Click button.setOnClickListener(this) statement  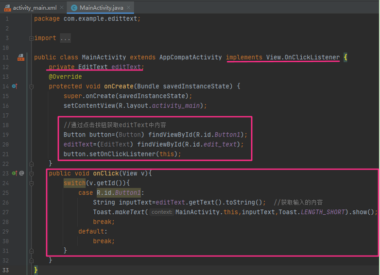click(122, 154)
